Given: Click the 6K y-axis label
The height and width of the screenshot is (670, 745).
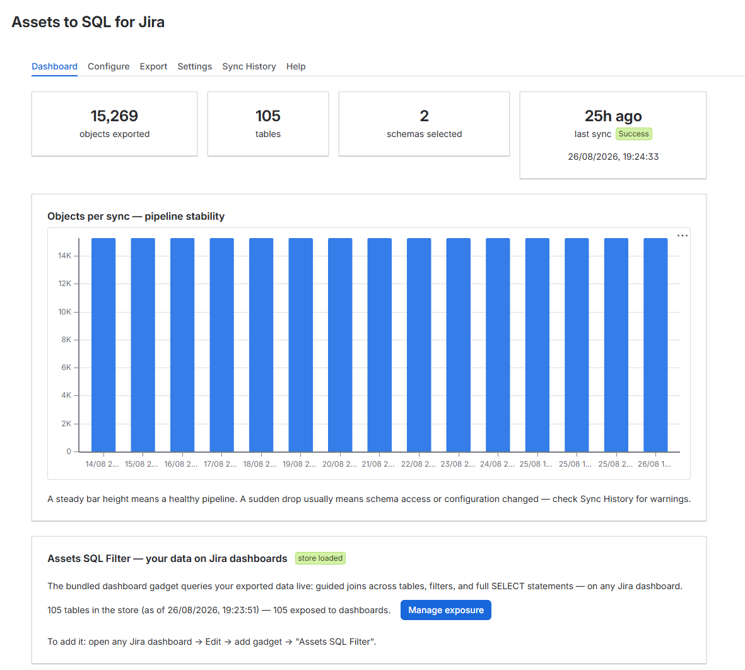Looking at the screenshot, I should (66, 368).
